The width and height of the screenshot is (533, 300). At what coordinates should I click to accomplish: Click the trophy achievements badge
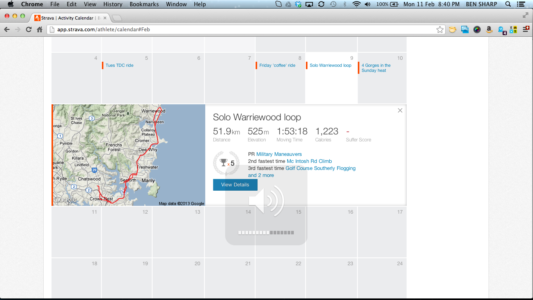(x=226, y=162)
